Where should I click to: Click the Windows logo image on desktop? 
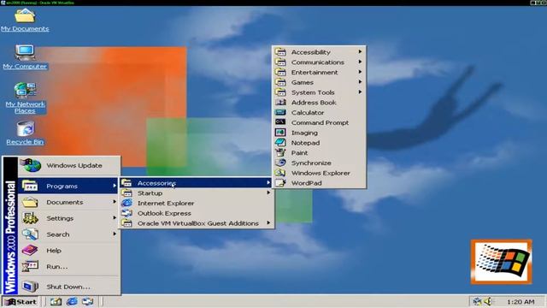[502, 261]
